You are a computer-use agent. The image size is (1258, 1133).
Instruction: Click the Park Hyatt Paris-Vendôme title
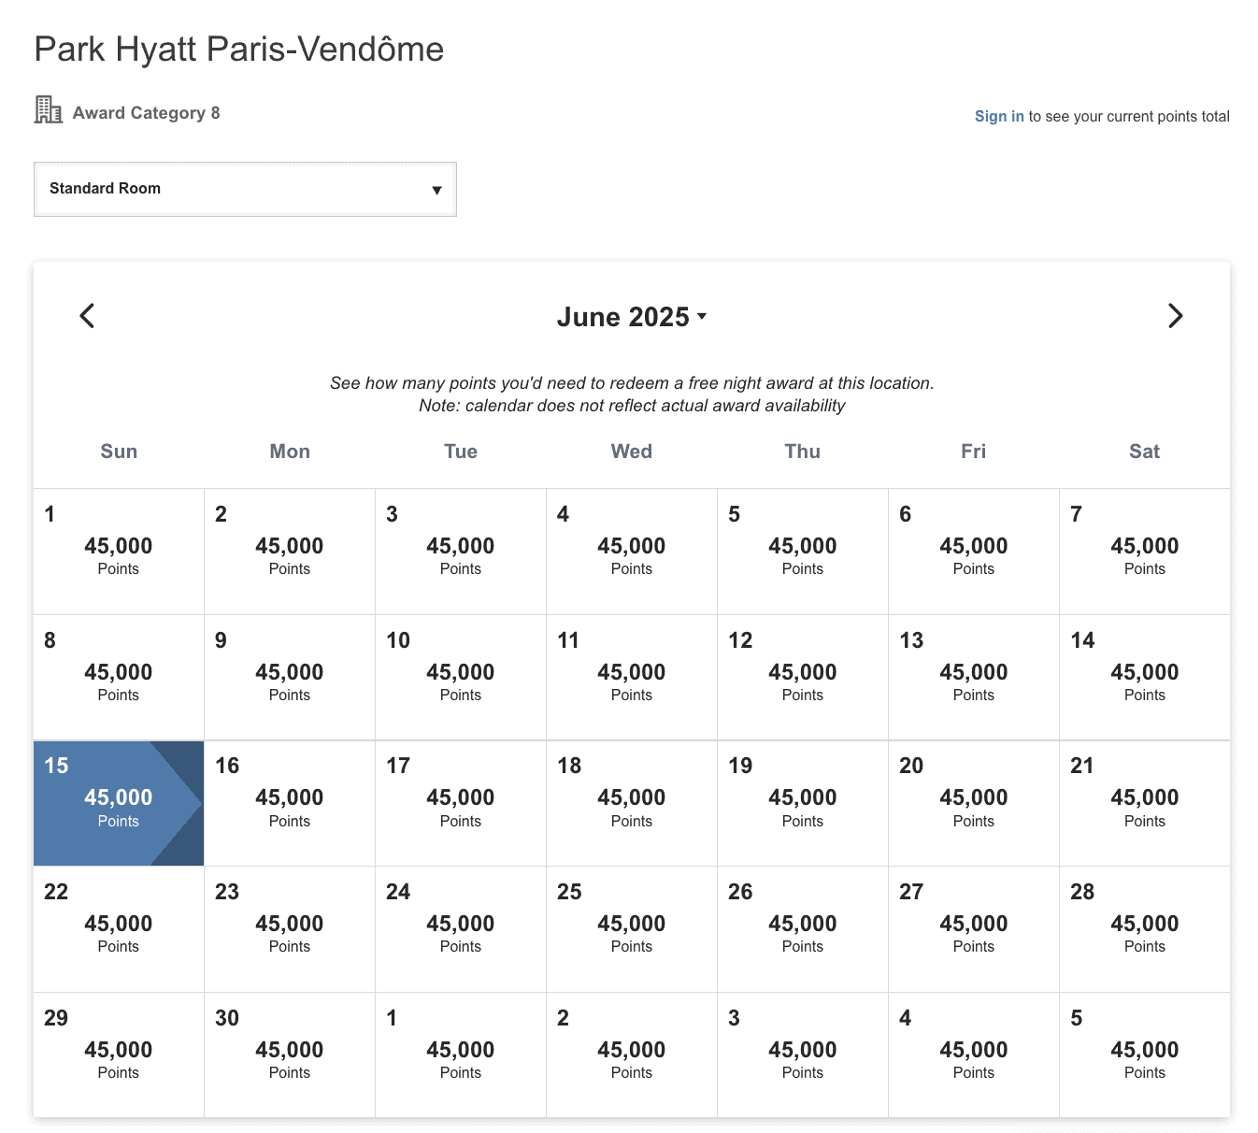pyautogui.click(x=238, y=49)
